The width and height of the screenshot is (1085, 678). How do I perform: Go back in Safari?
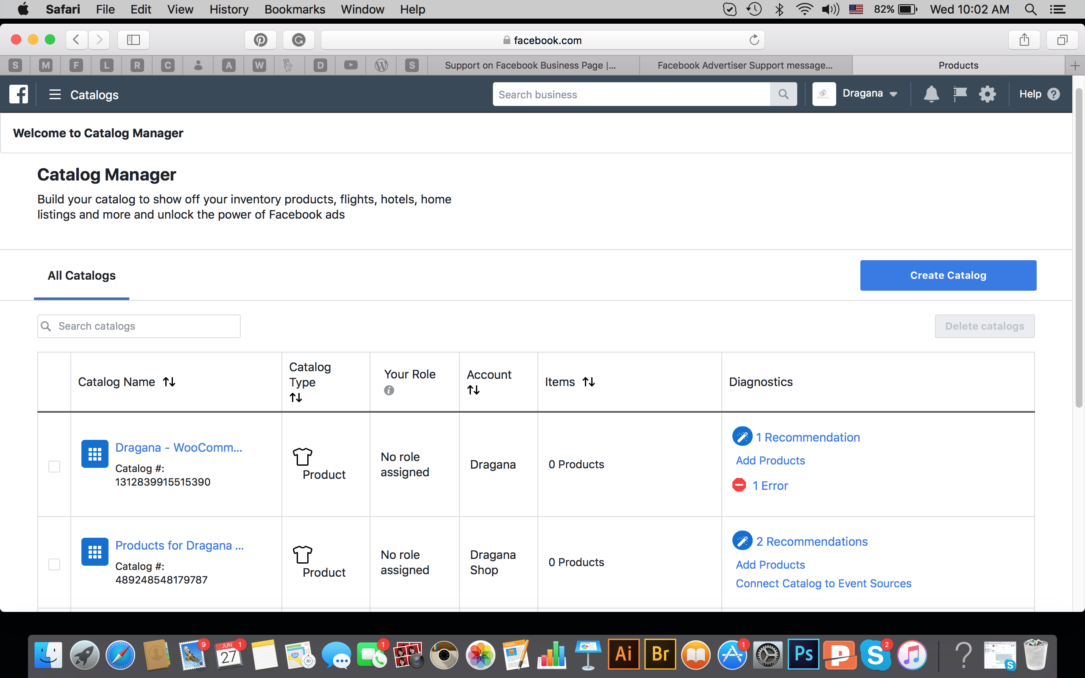77,40
